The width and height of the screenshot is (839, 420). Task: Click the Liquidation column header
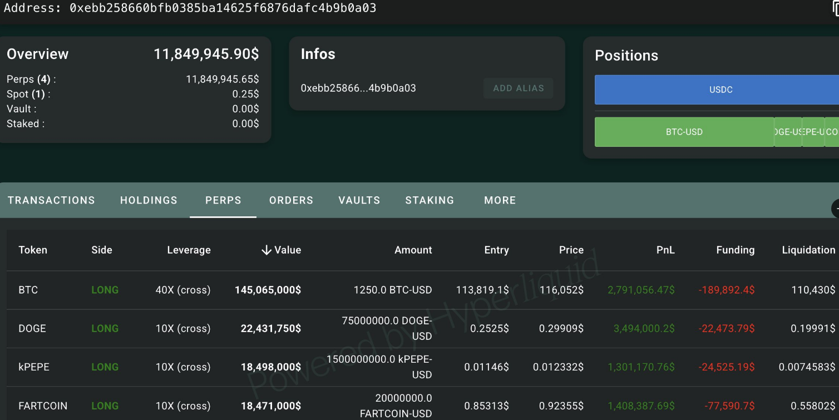(x=808, y=250)
